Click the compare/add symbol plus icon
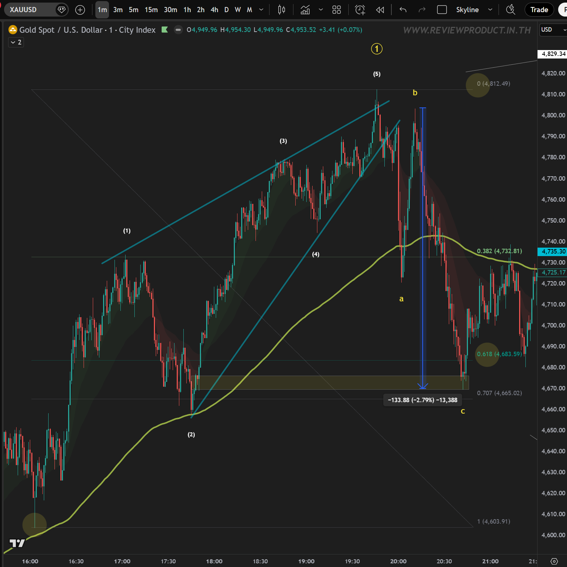567x567 pixels. [x=80, y=10]
